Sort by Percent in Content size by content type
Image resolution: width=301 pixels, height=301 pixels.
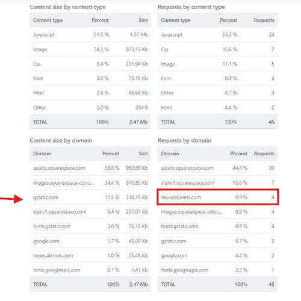click(x=100, y=20)
